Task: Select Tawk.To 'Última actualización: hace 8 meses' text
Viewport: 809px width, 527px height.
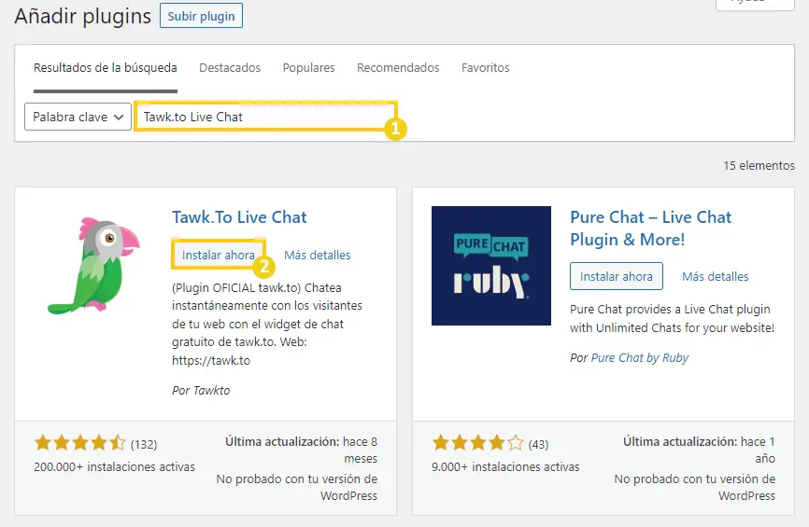Action: 302,450
